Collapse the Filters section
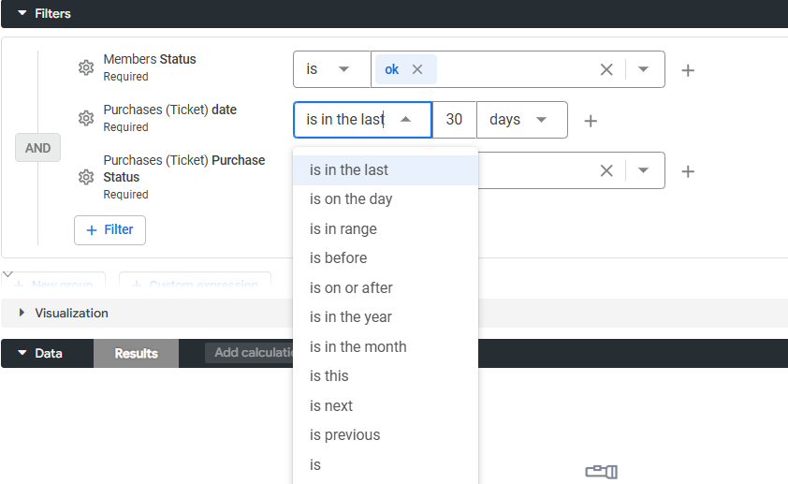Screen dimensions: 788x484 pyautogui.click(x=22, y=13)
